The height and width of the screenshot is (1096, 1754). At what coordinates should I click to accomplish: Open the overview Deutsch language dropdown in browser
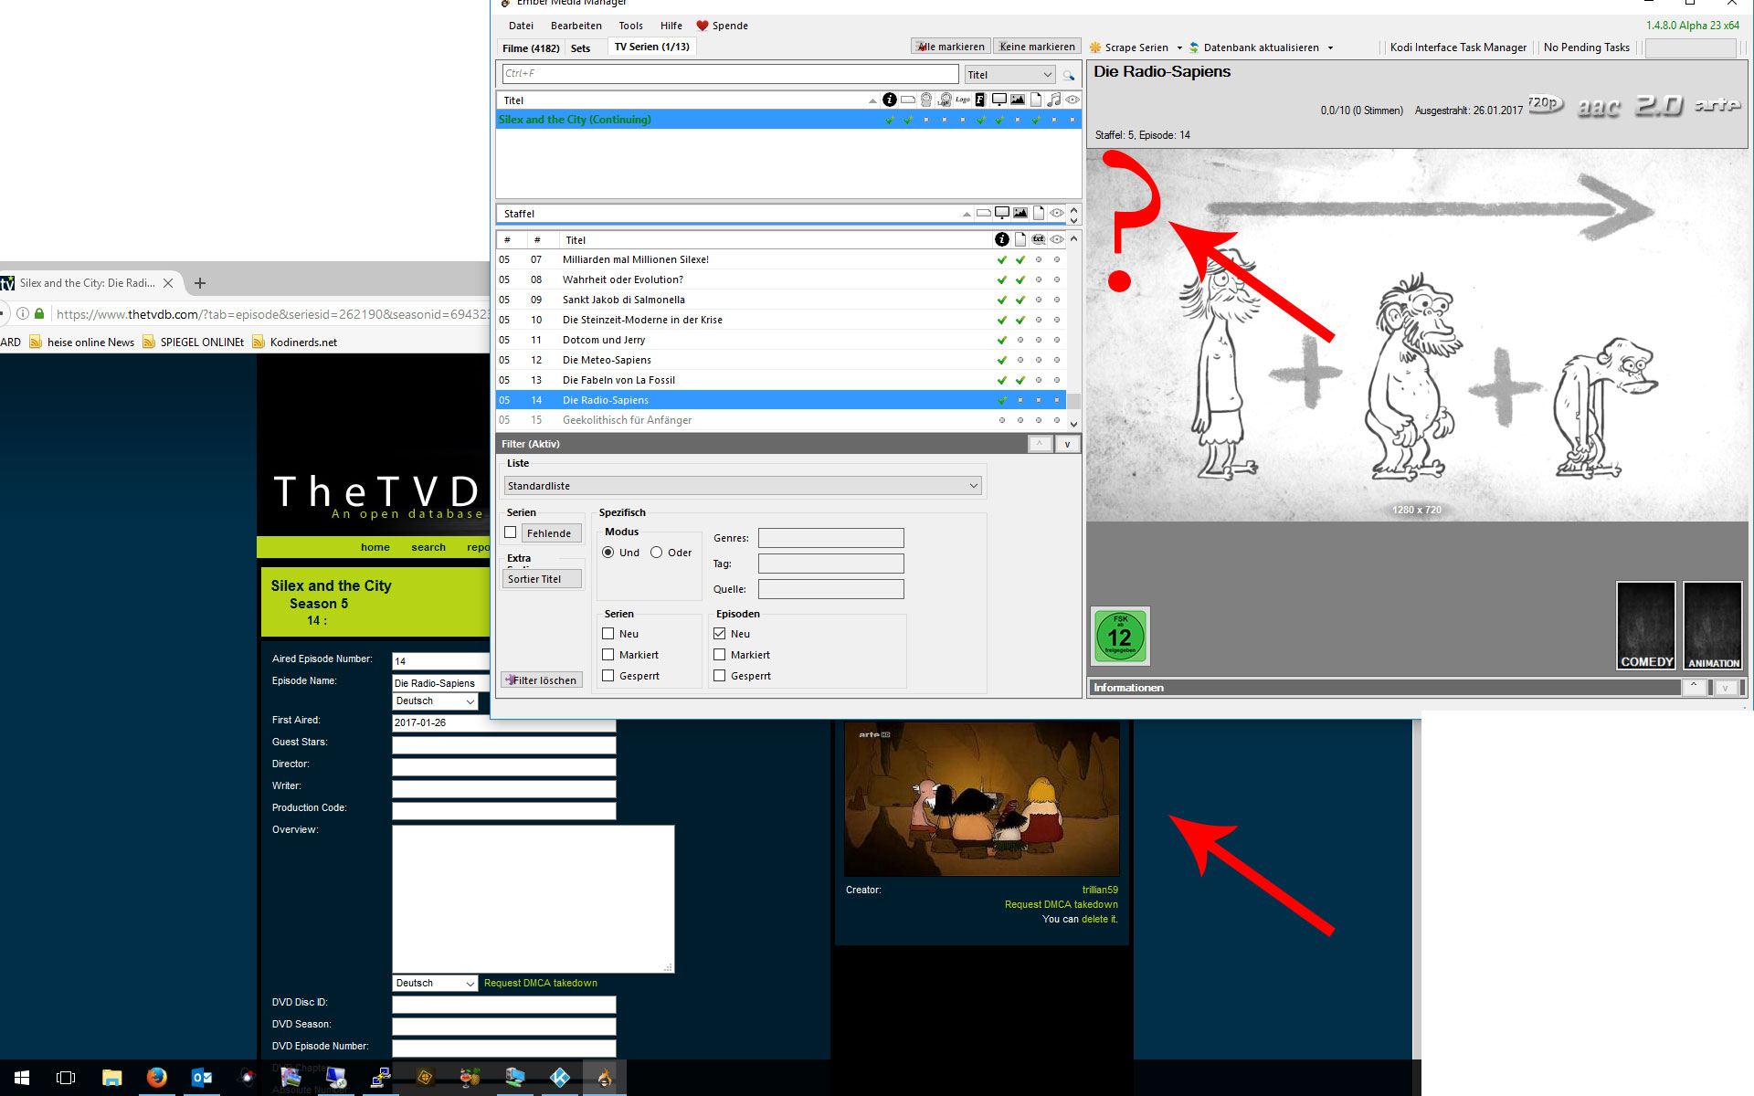pyautogui.click(x=435, y=984)
